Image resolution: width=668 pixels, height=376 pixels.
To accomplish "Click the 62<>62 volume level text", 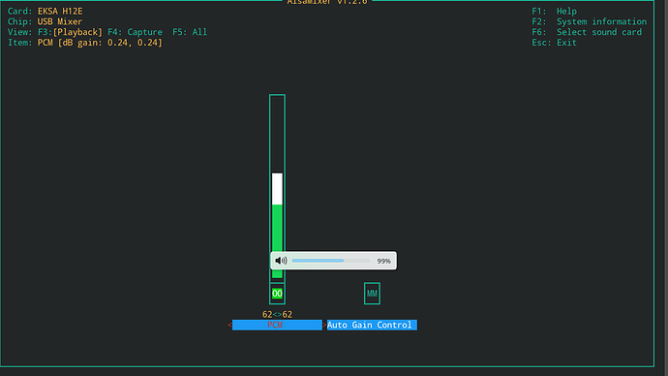I will pyautogui.click(x=277, y=315).
